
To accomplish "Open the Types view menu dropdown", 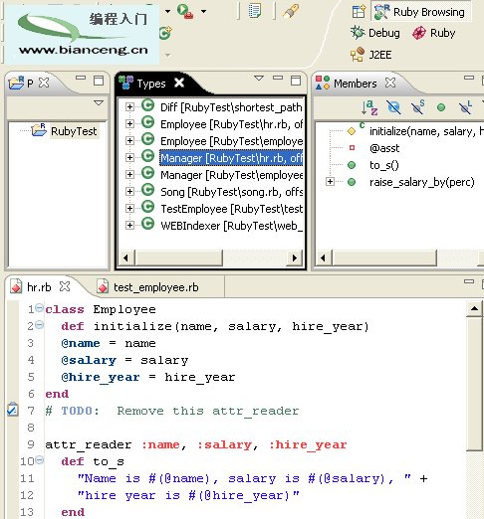I will click(259, 79).
